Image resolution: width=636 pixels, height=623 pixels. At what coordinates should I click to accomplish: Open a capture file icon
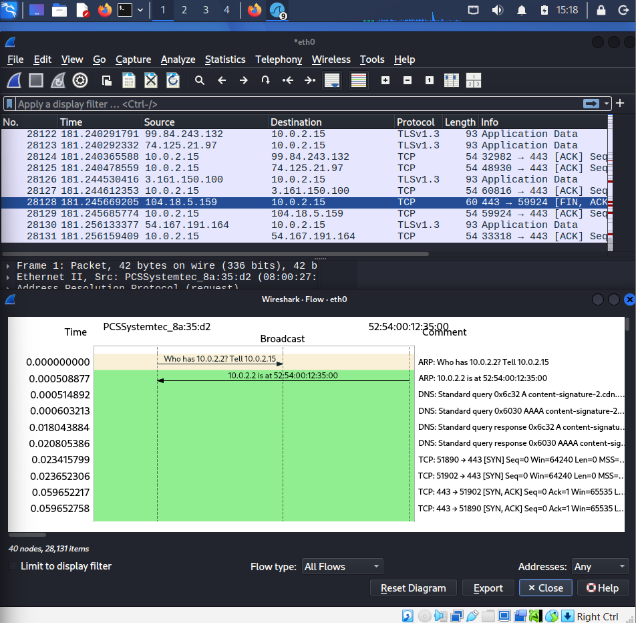pyautogui.click(x=107, y=80)
